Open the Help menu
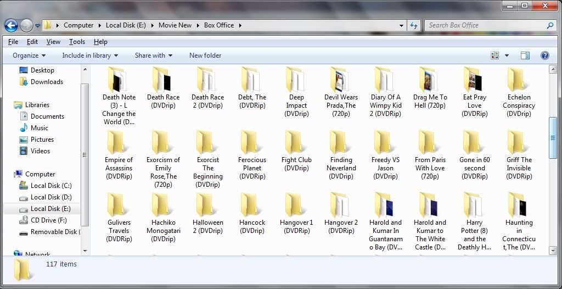 pos(101,42)
